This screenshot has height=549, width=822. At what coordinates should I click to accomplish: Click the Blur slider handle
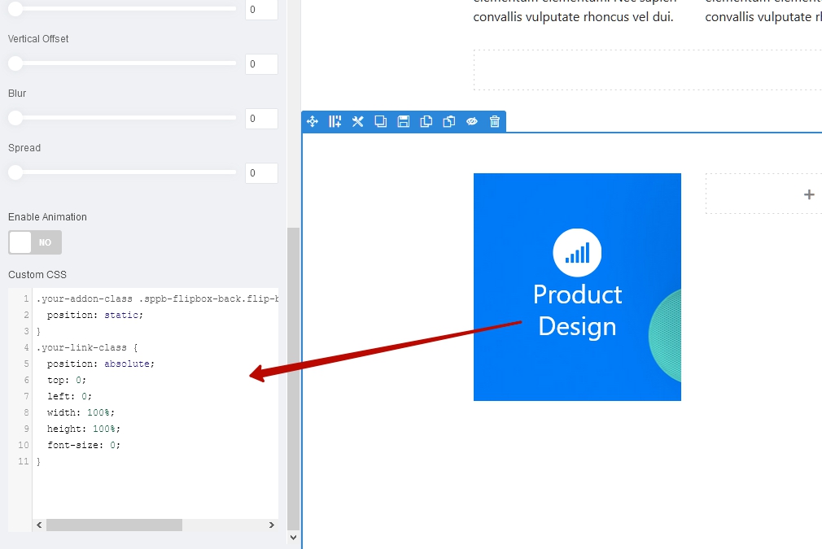pyautogui.click(x=15, y=118)
